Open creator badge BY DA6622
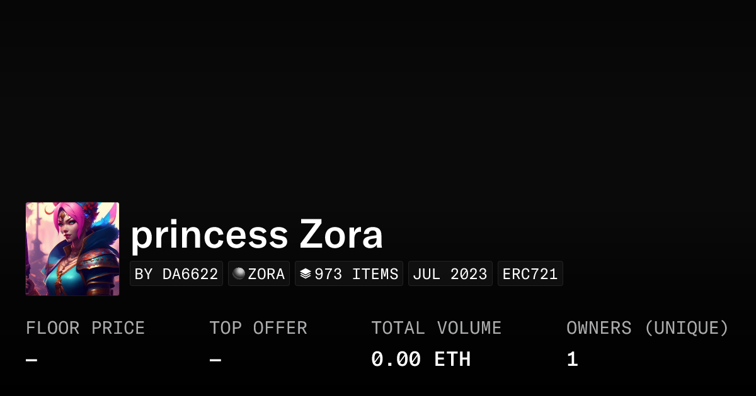 coord(176,274)
